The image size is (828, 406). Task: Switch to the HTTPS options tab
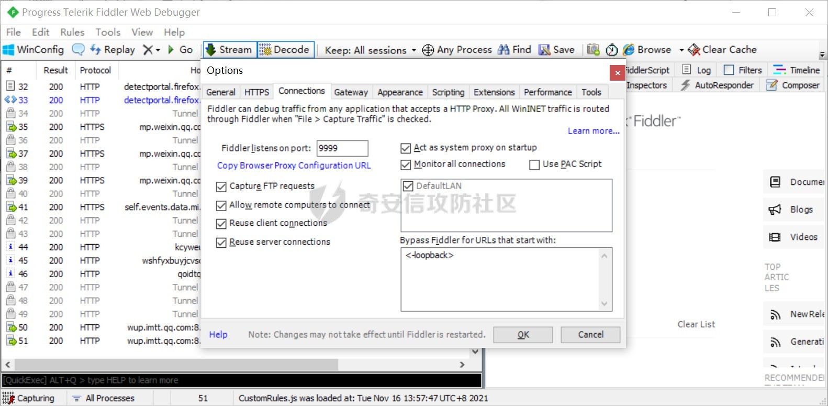coord(256,92)
